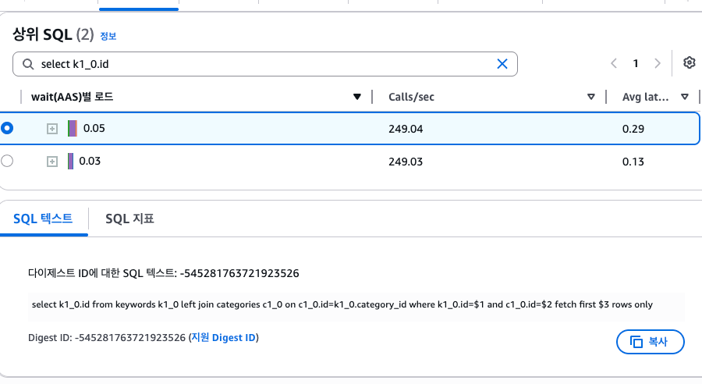Click the 249.03 calls/sec value
Image resolution: width=702 pixels, height=384 pixels.
tap(406, 162)
